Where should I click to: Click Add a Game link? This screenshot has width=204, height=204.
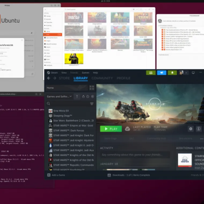56,175
